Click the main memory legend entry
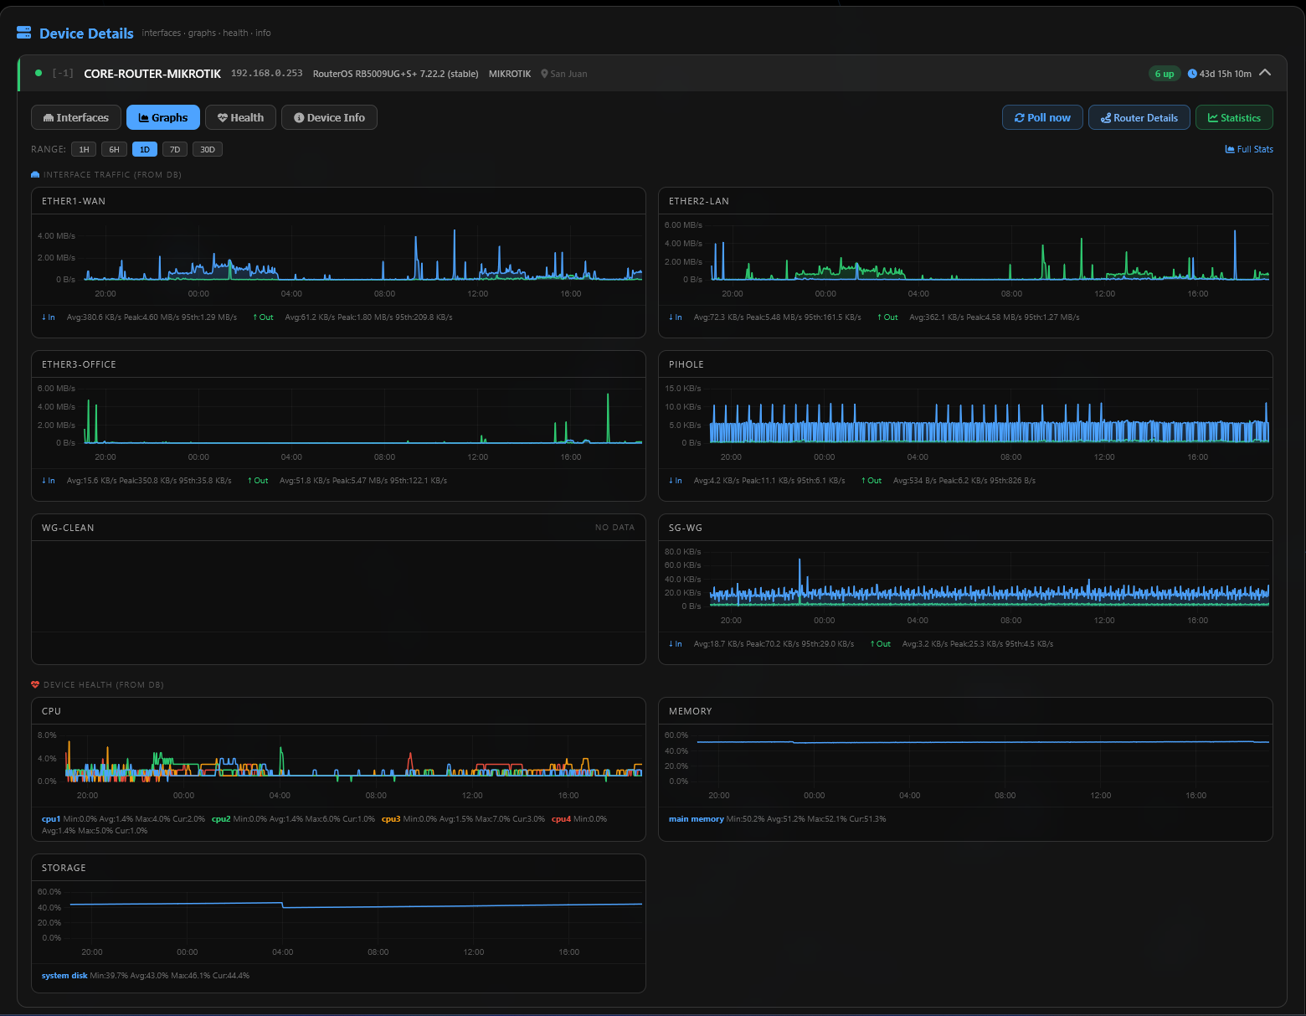This screenshot has width=1306, height=1016. [x=697, y=819]
